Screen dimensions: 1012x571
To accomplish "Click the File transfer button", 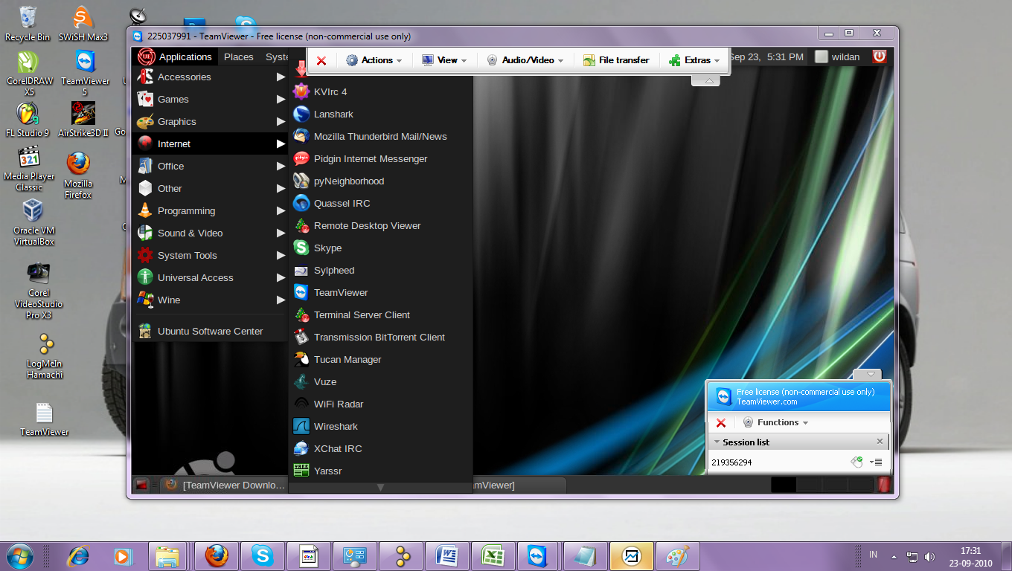I will click(616, 60).
